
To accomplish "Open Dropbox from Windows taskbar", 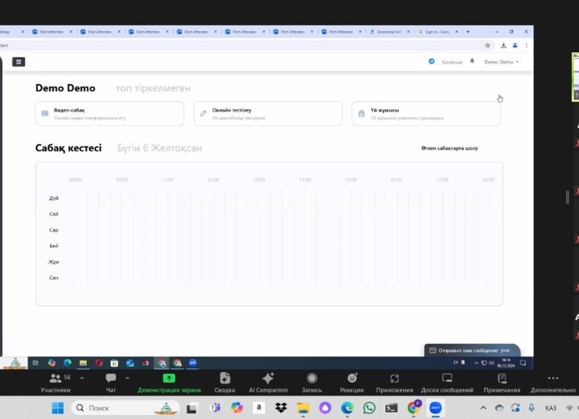I will [281, 407].
